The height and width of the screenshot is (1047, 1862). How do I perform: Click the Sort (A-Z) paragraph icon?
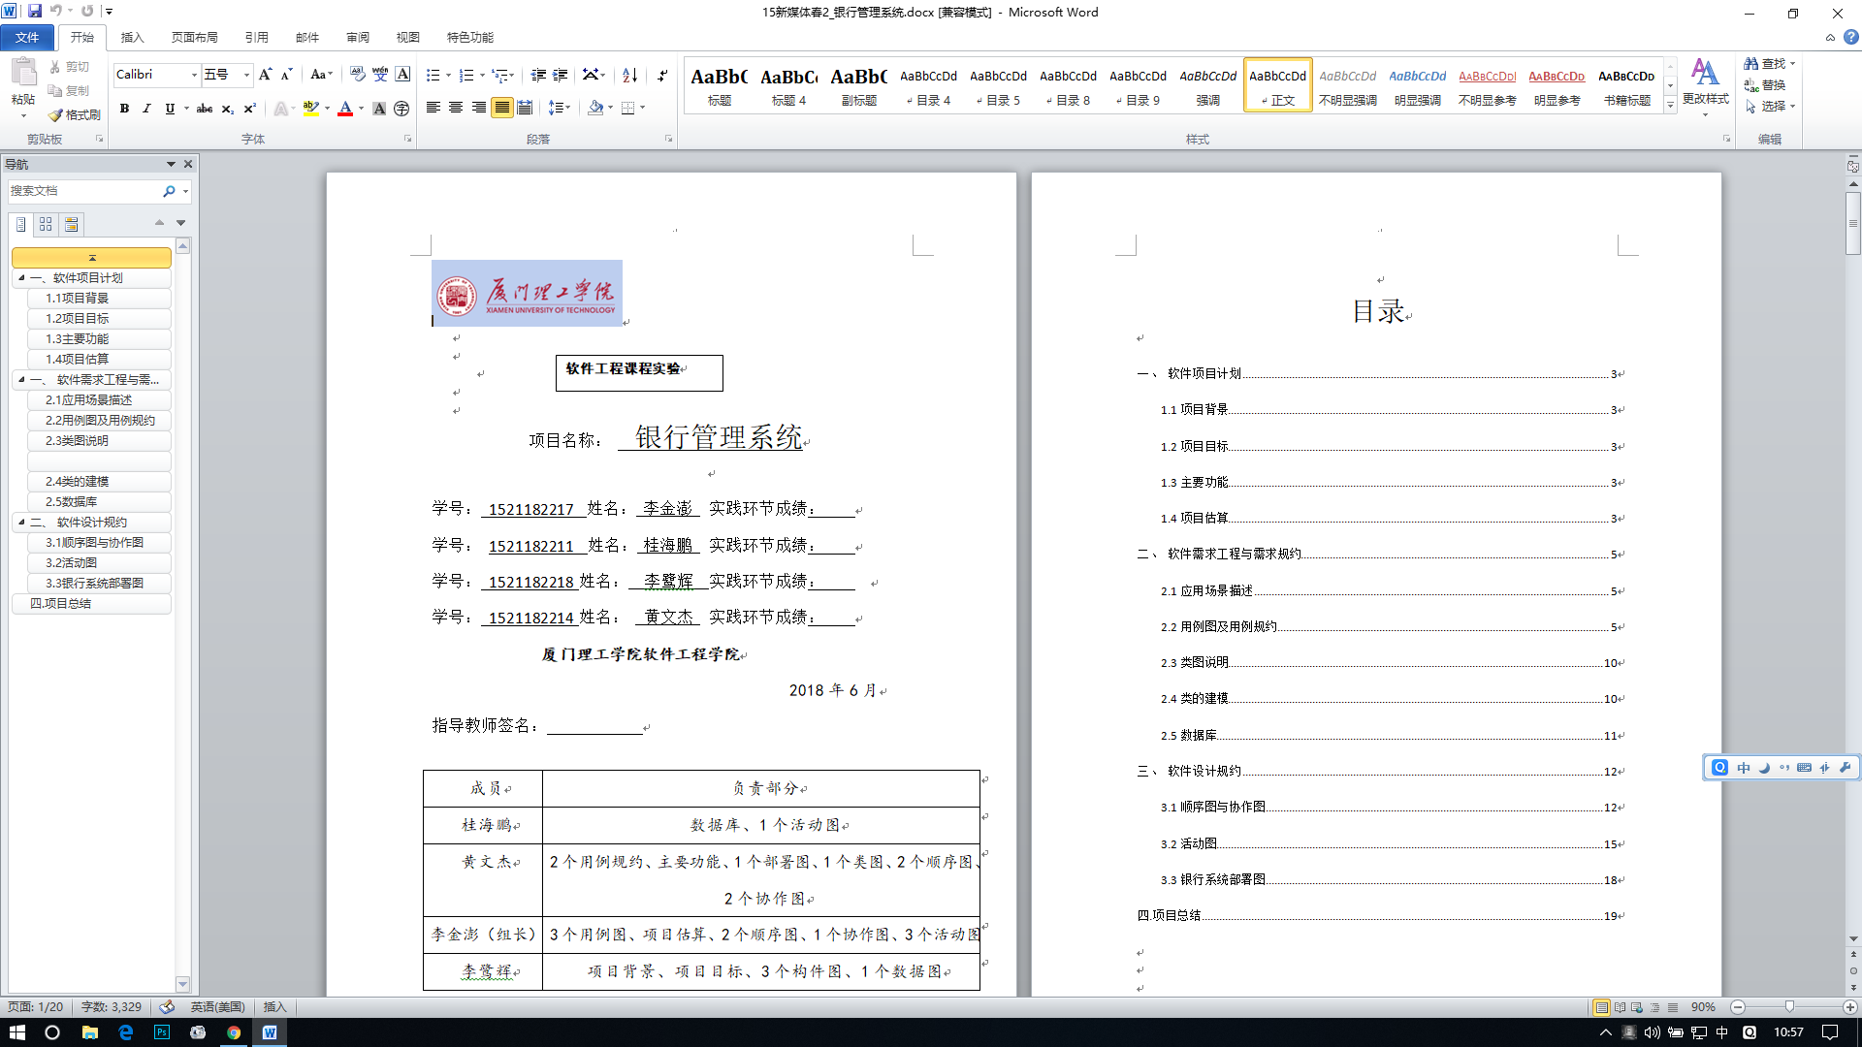point(629,75)
